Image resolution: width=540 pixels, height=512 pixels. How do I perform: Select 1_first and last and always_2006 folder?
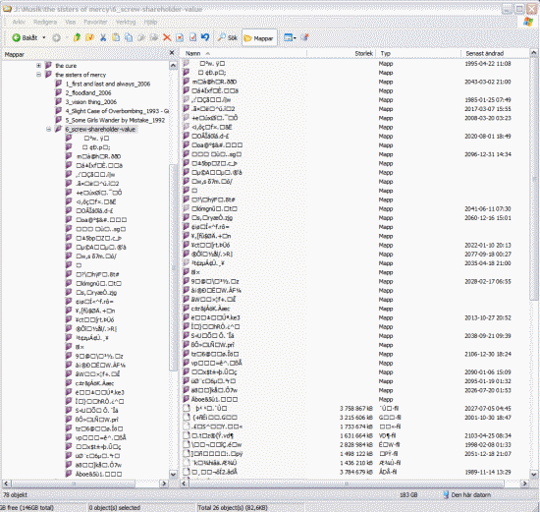click(x=108, y=84)
